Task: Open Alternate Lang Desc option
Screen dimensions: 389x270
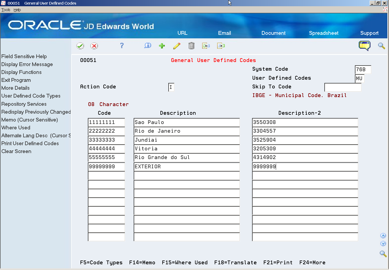Action: pyautogui.click(x=36, y=135)
